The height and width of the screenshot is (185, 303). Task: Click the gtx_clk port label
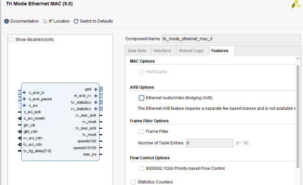click(30, 125)
